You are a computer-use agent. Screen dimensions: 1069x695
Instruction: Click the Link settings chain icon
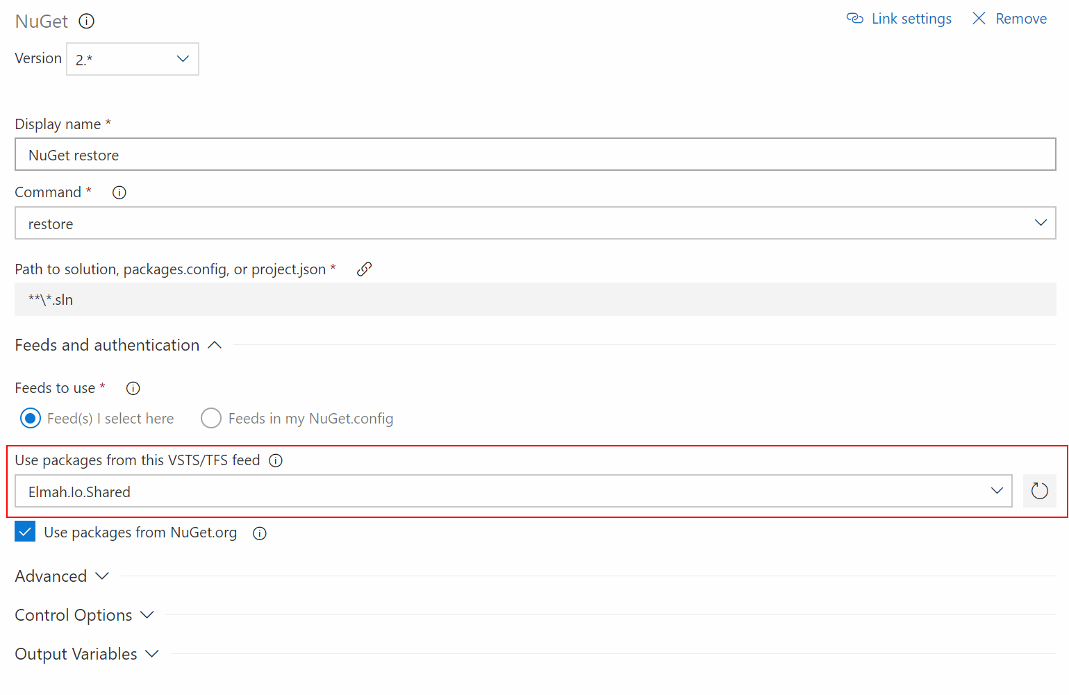(x=855, y=18)
